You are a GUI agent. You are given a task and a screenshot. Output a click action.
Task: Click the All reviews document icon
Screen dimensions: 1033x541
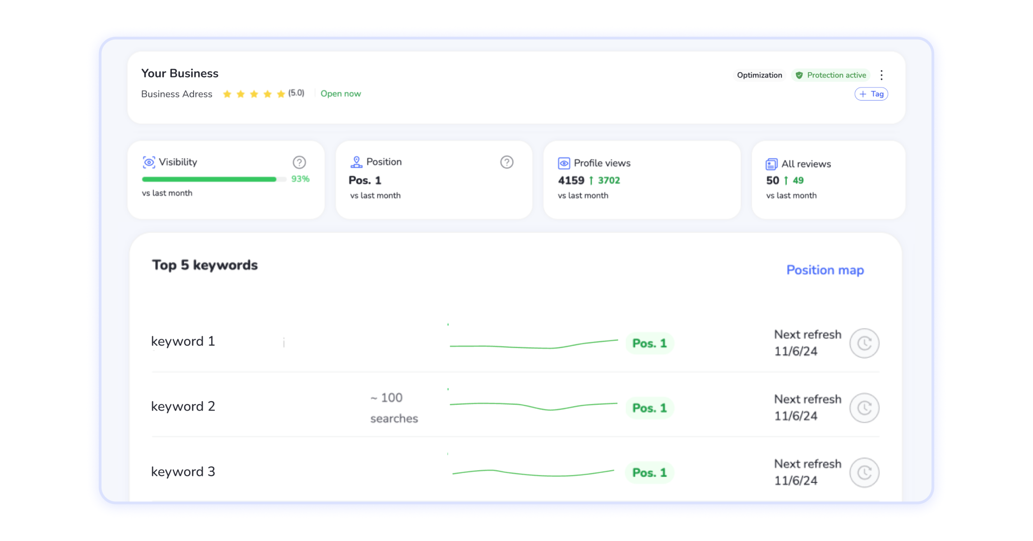pyautogui.click(x=772, y=164)
